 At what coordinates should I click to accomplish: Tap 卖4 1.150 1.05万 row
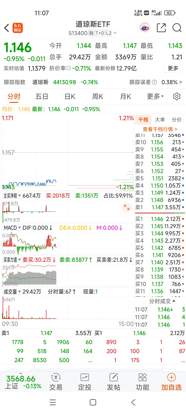click(x=160, y=186)
